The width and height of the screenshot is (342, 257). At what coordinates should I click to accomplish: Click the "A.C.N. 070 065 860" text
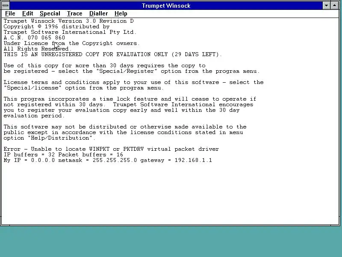pyautogui.click(x=34, y=38)
